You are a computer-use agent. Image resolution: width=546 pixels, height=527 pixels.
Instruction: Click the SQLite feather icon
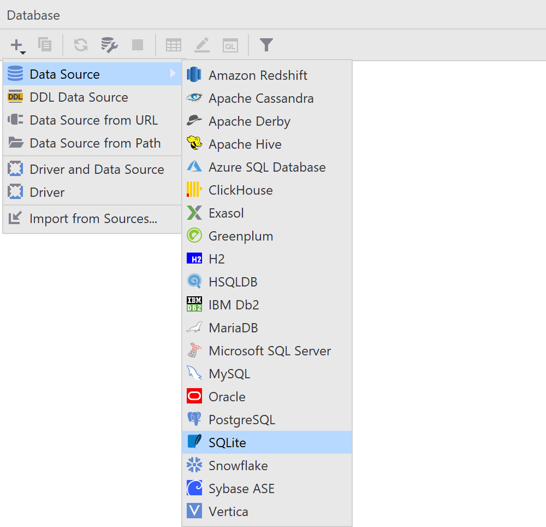[194, 442]
